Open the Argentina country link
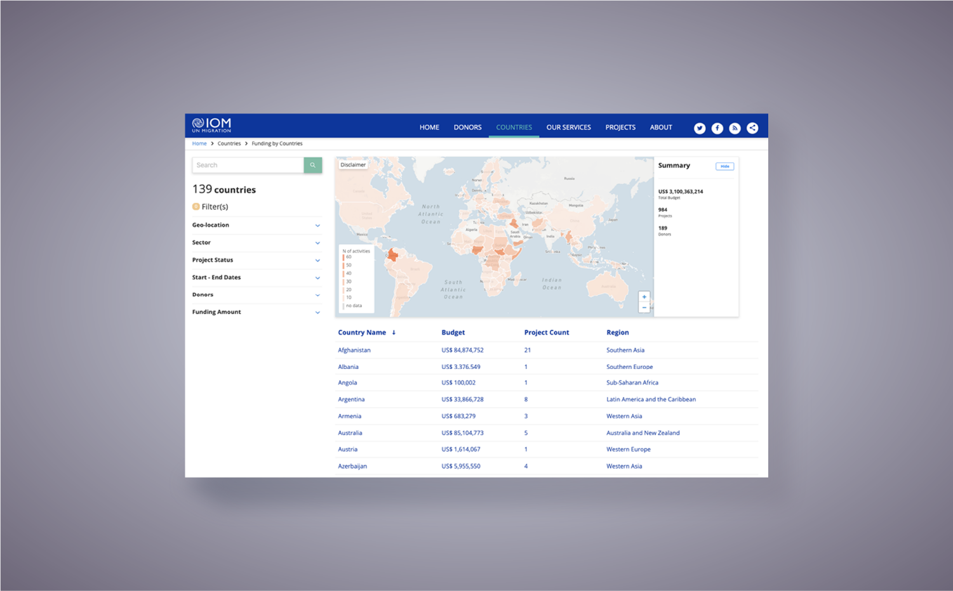Viewport: 953px width, 591px height. [x=351, y=399]
